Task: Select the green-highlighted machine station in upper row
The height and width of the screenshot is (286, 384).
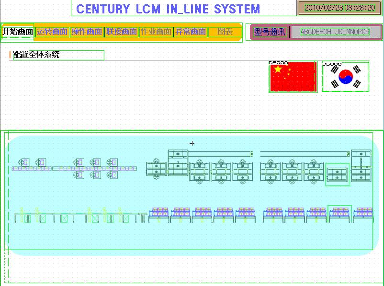Action: [x=338, y=174]
